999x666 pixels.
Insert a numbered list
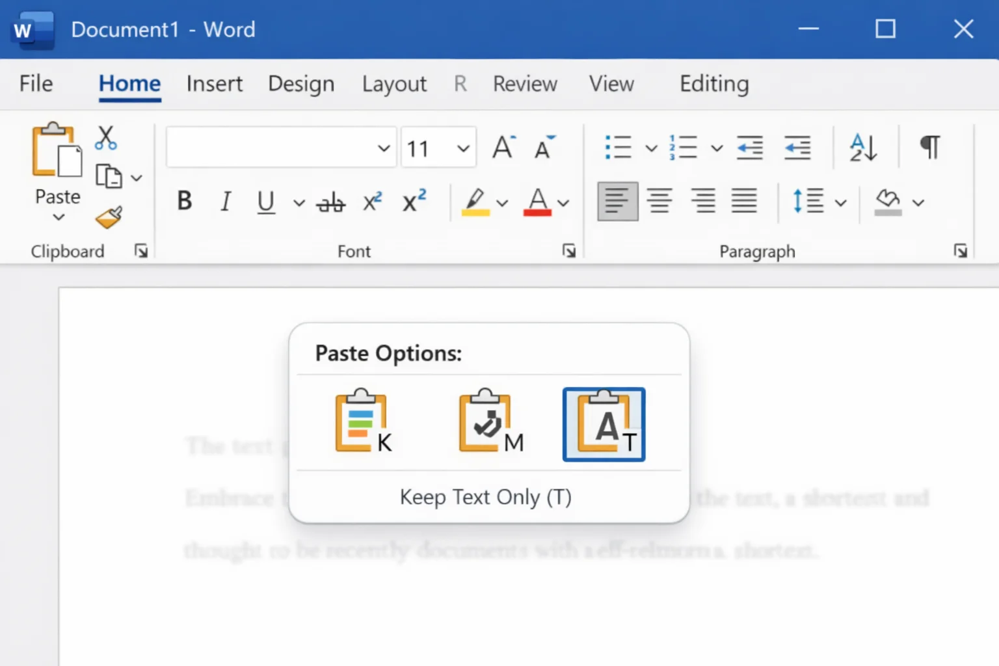683,148
